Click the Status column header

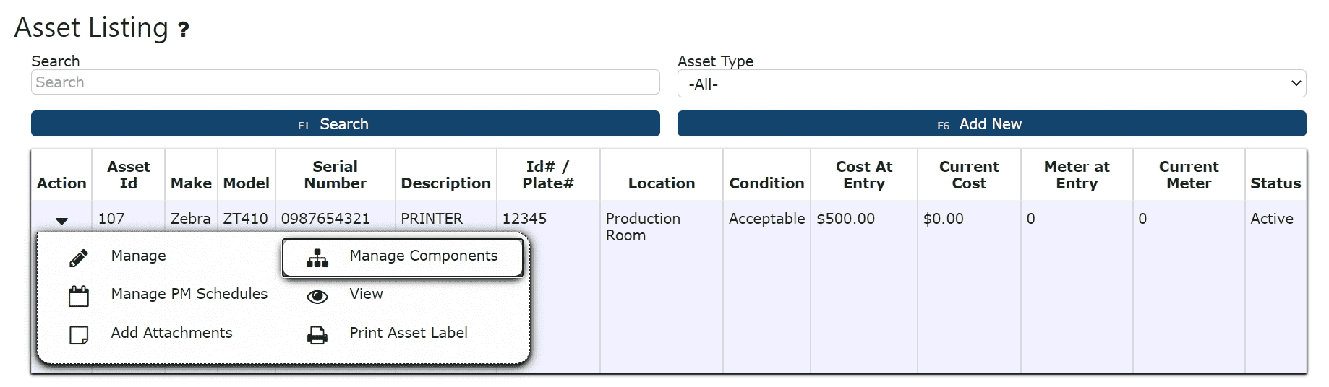(x=1275, y=183)
